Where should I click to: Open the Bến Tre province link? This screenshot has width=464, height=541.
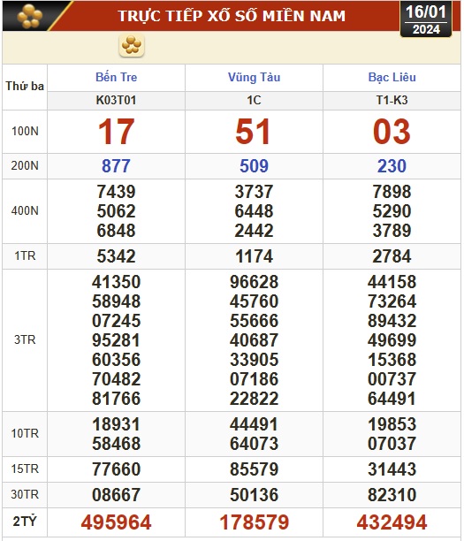[x=117, y=77]
